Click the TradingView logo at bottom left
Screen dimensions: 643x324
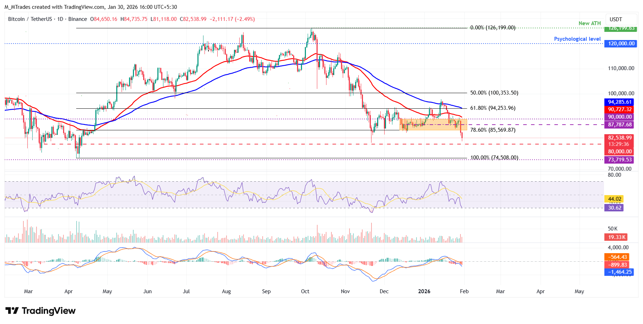40,311
